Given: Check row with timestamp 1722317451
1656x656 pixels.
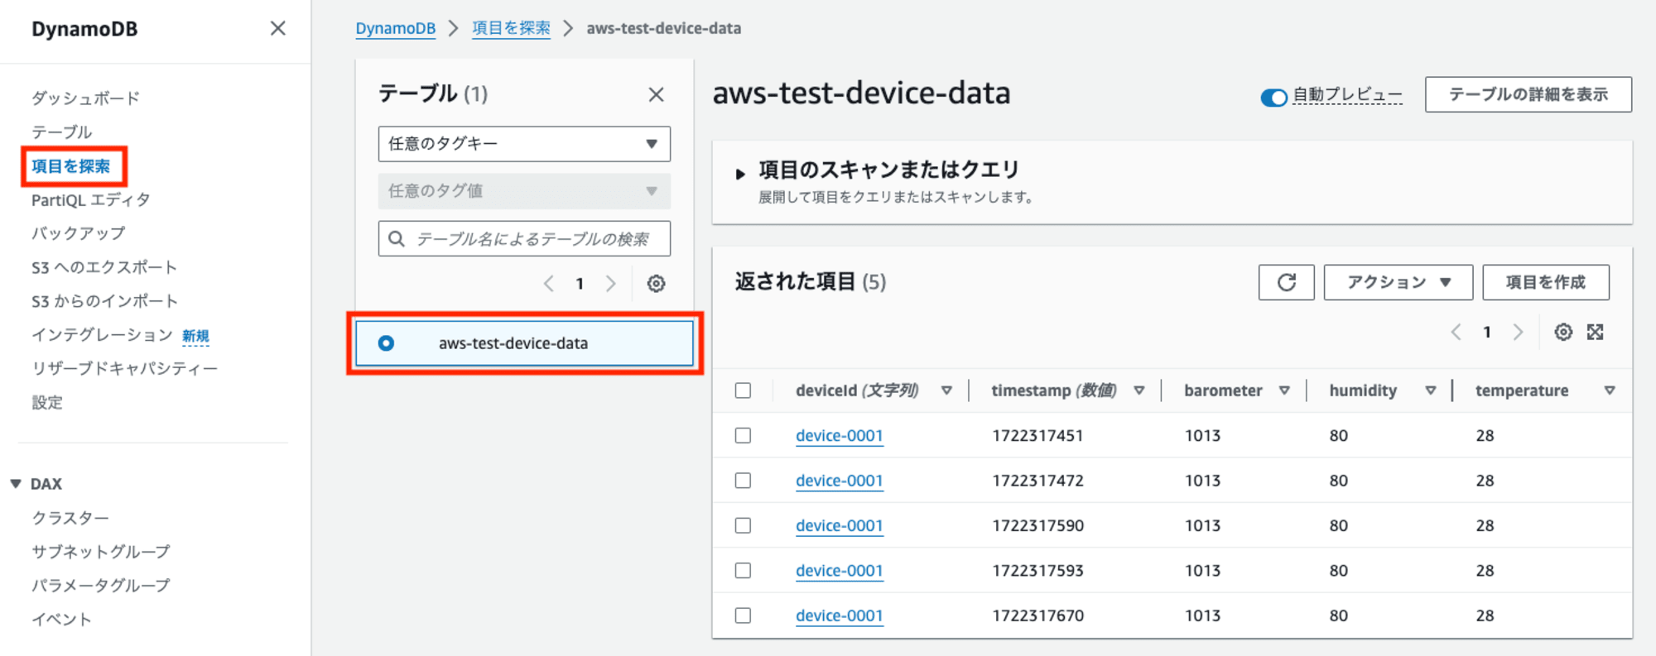Looking at the screenshot, I should 743,435.
